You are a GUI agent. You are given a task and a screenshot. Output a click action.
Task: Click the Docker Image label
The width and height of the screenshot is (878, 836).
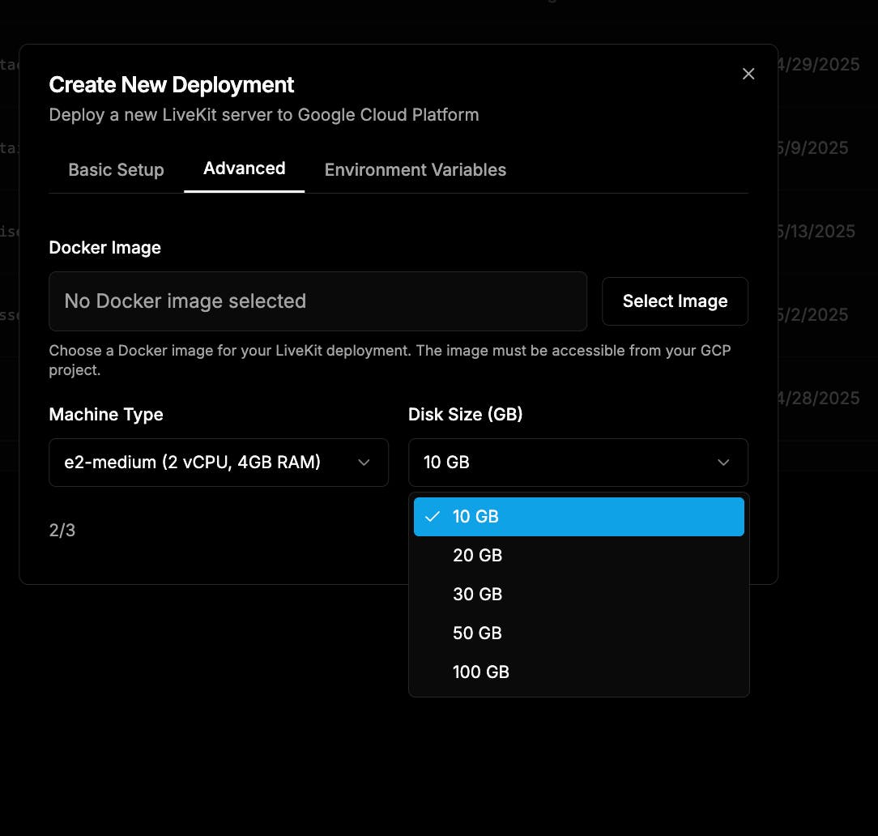coord(104,248)
